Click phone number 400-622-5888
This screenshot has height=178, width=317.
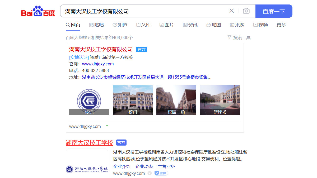click(x=95, y=70)
